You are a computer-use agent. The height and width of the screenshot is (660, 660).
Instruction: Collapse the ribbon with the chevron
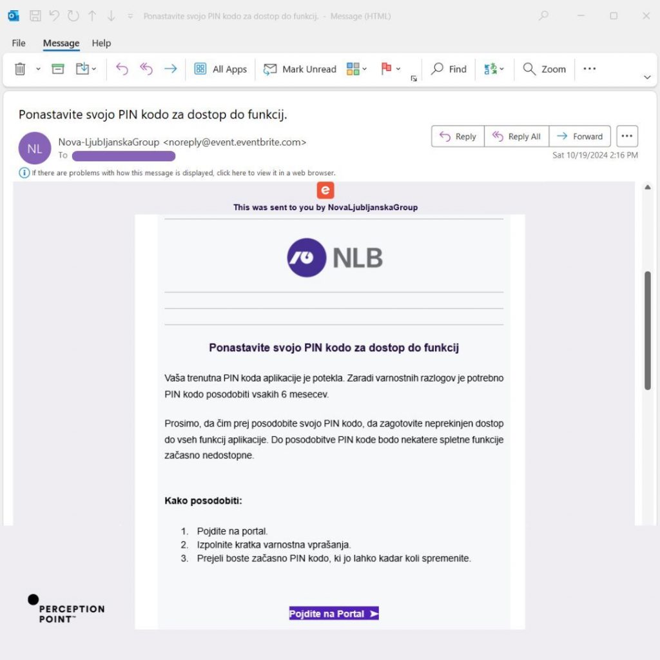click(x=647, y=77)
